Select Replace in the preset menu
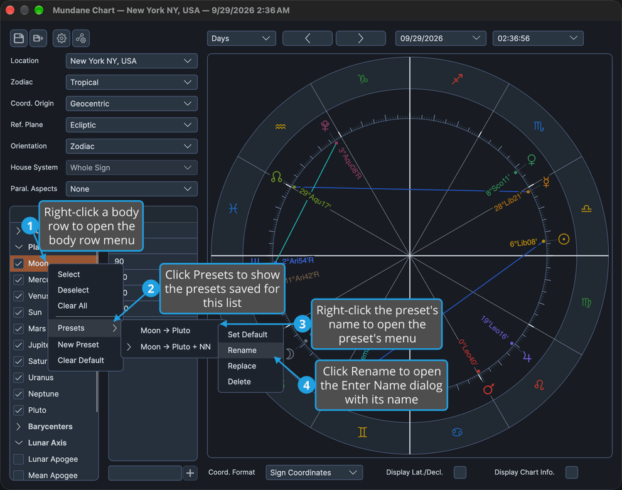The width and height of the screenshot is (622, 490). [x=250, y=366]
